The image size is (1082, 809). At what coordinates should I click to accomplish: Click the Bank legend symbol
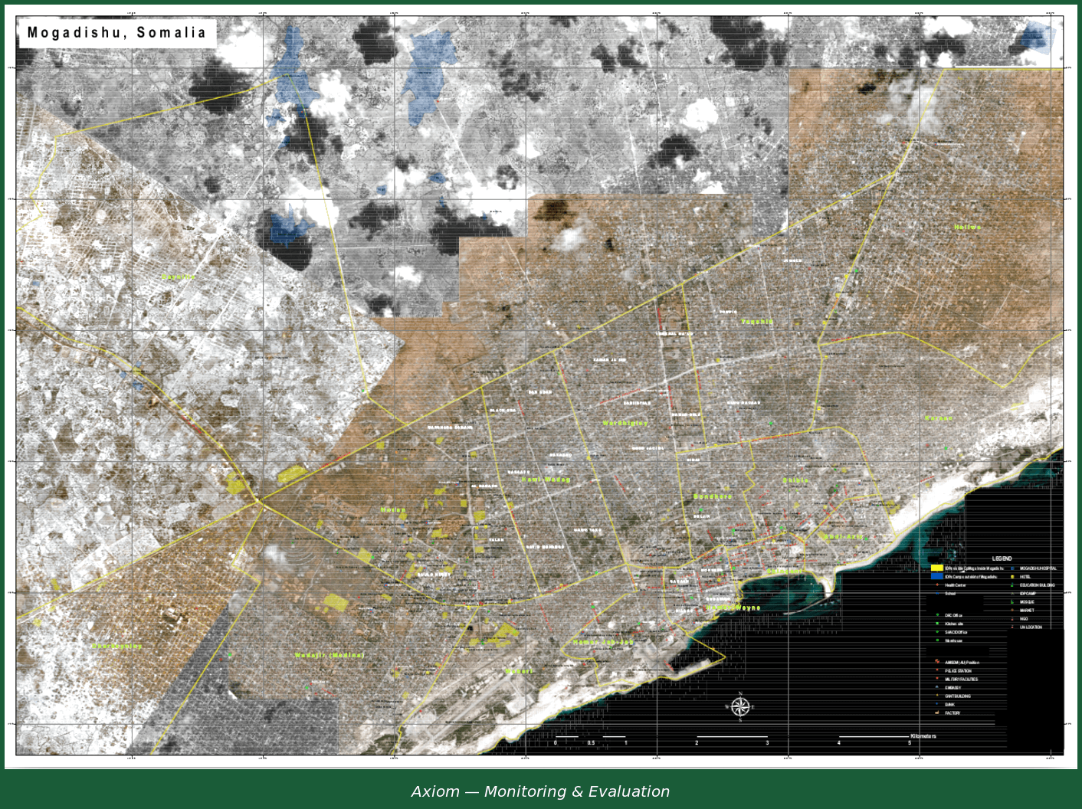point(937,704)
